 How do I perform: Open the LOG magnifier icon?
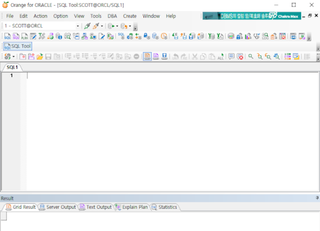[x=265, y=36]
